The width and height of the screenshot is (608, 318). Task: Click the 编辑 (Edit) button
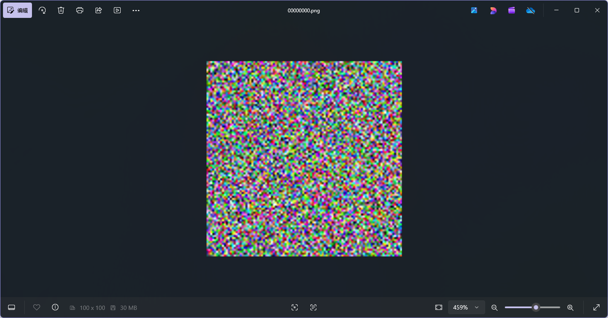17,10
